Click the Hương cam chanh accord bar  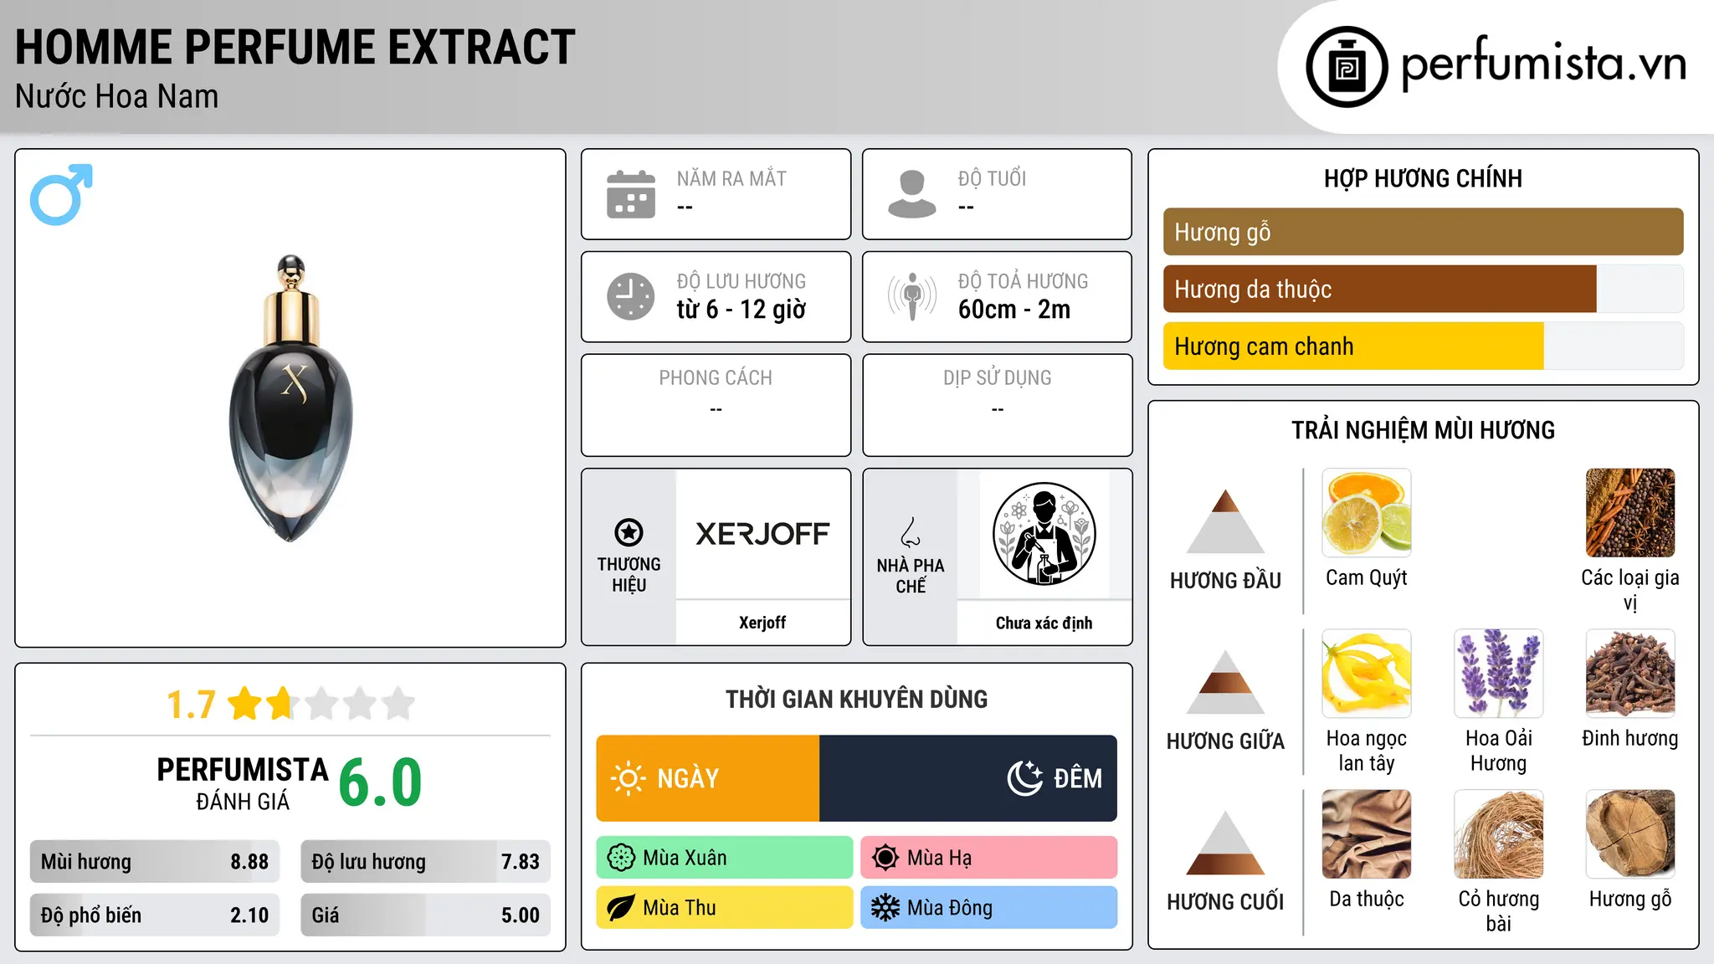pos(1423,346)
